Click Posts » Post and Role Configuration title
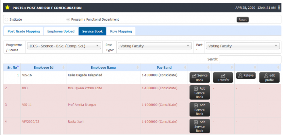This screenshot has height=135, width=283. (x=47, y=8)
